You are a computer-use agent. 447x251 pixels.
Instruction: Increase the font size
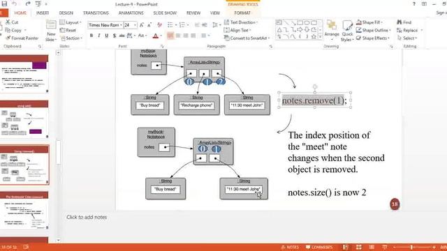pos(142,25)
